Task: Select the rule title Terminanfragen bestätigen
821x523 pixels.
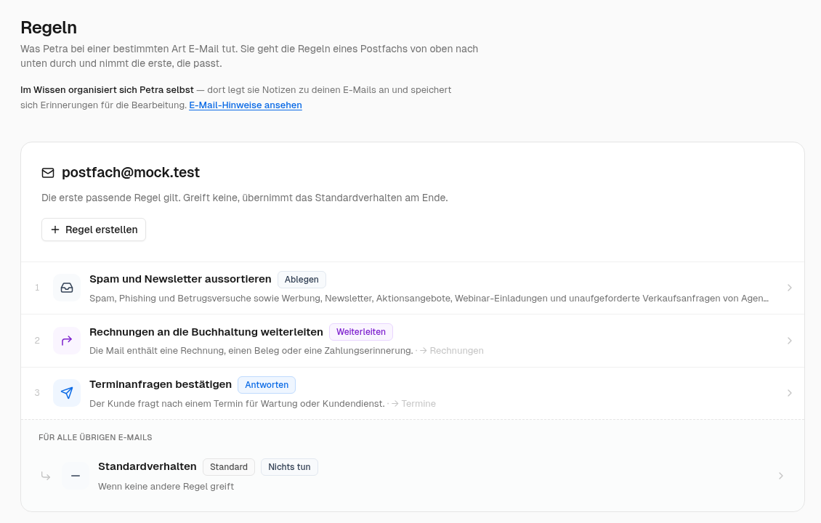Action: 161,384
